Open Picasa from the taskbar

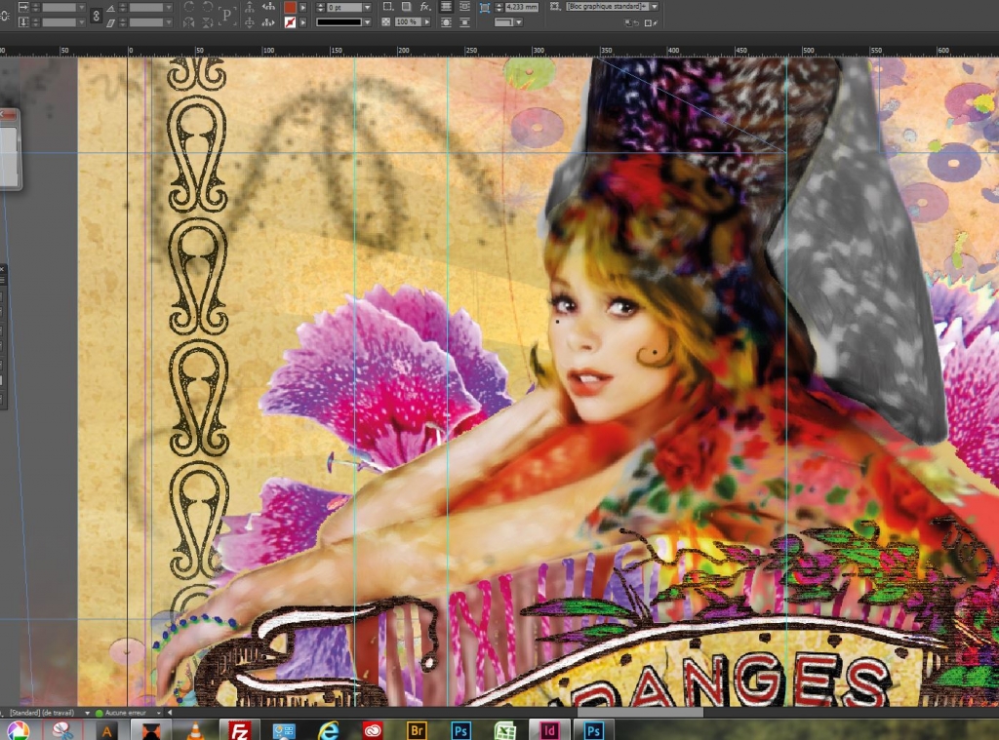18,730
